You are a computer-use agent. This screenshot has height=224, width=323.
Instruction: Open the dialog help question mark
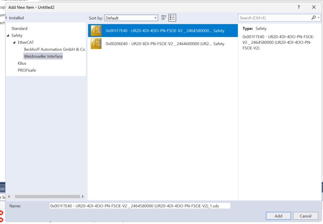coord(299,7)
